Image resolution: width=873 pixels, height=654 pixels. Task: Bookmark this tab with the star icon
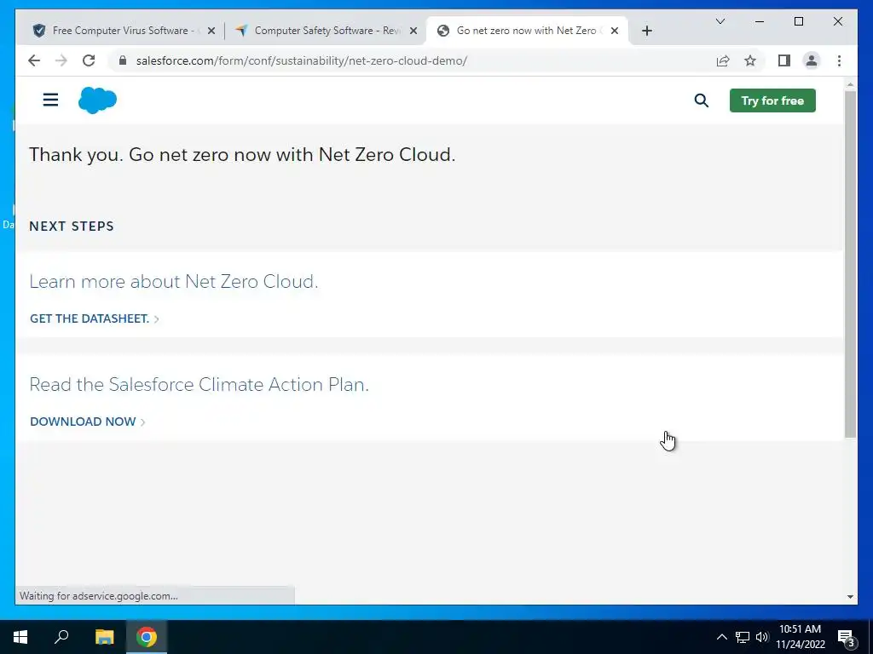[x=750, y=60]
